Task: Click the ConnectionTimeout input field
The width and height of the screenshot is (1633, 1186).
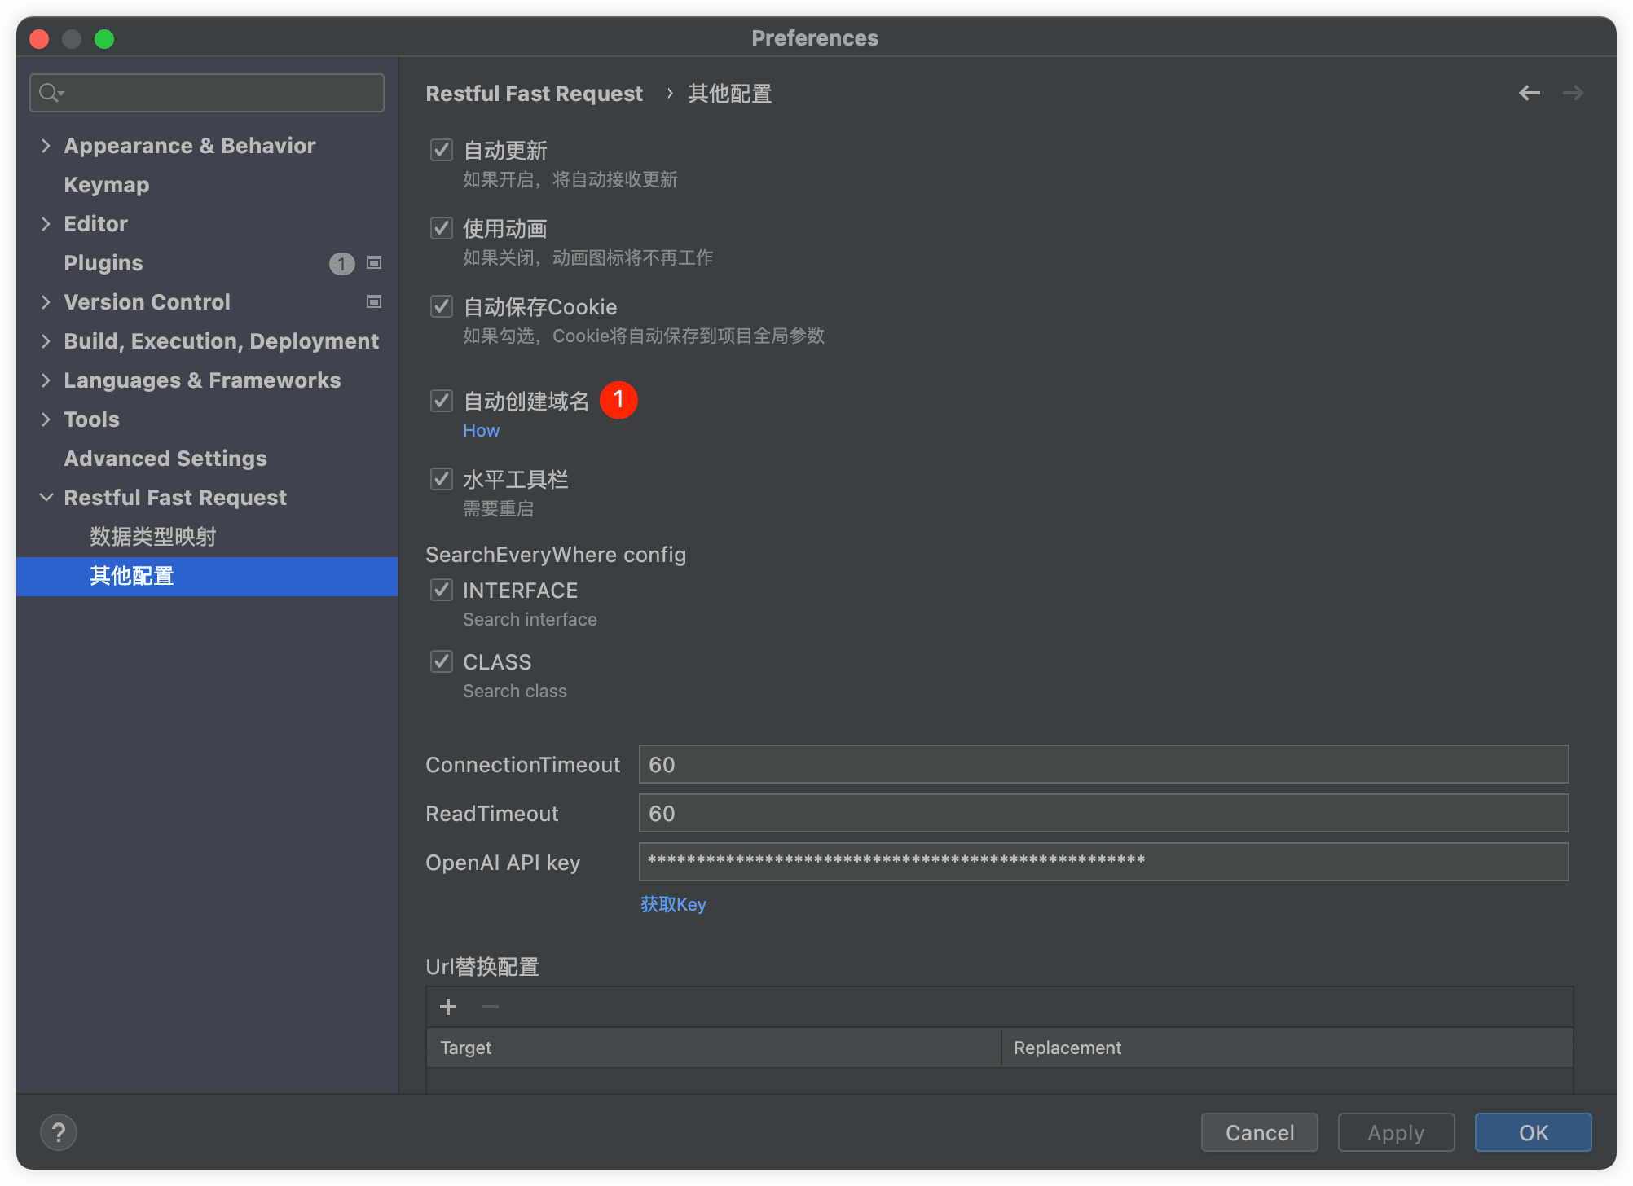Action: click(x=1103, y=764)
